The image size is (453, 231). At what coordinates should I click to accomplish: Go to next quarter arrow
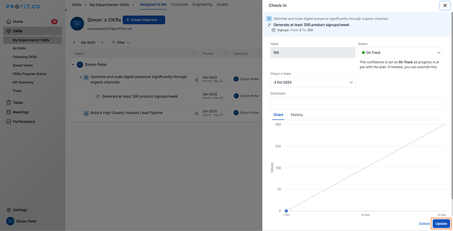(102, 42)
